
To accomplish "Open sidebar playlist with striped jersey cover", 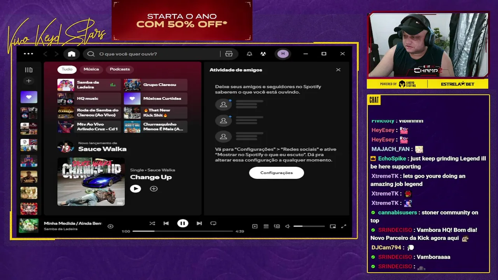I will (x=29, y=161).
